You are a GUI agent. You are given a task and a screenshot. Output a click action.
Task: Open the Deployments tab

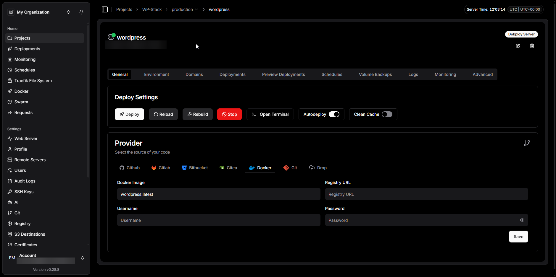233,74
